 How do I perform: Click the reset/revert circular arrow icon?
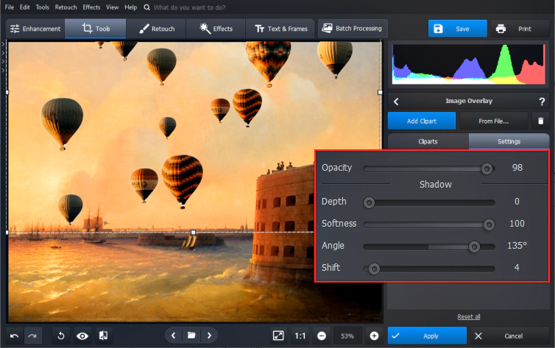61,335
